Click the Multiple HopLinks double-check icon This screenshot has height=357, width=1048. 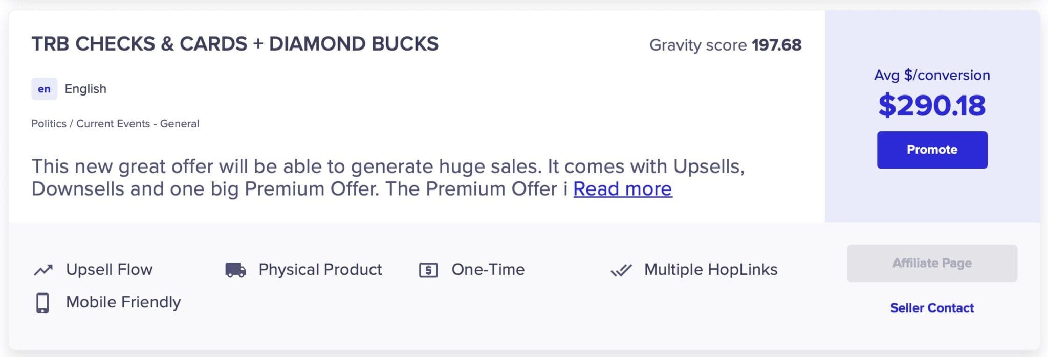point(621,270)
